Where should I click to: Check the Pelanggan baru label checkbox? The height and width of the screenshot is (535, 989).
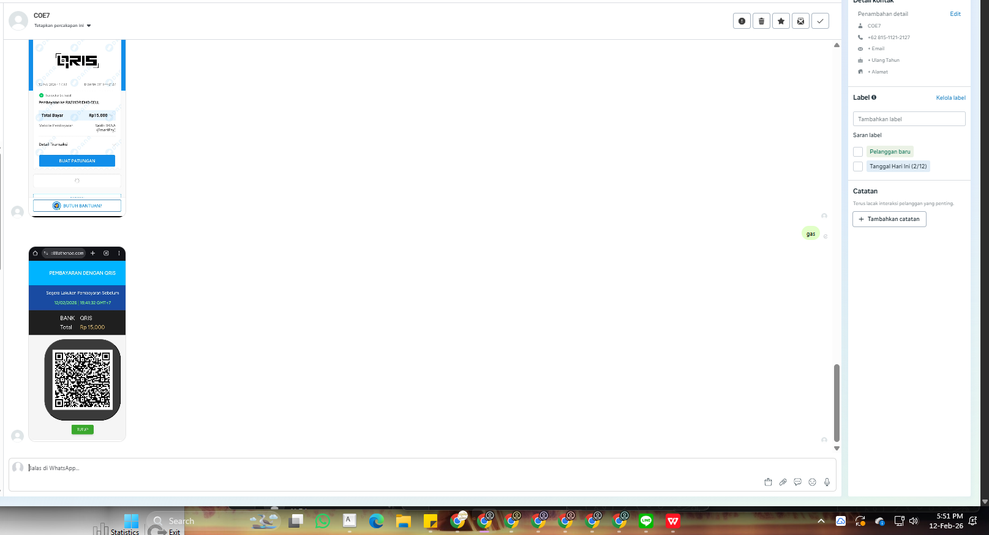coord(858,152)
